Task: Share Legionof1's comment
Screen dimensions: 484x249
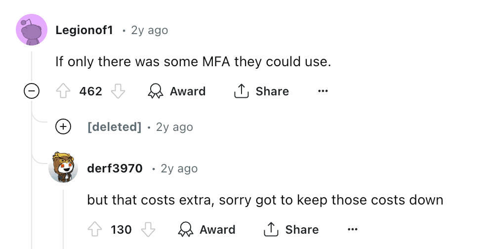Action: pyautogui.click(x=262, y=91)
